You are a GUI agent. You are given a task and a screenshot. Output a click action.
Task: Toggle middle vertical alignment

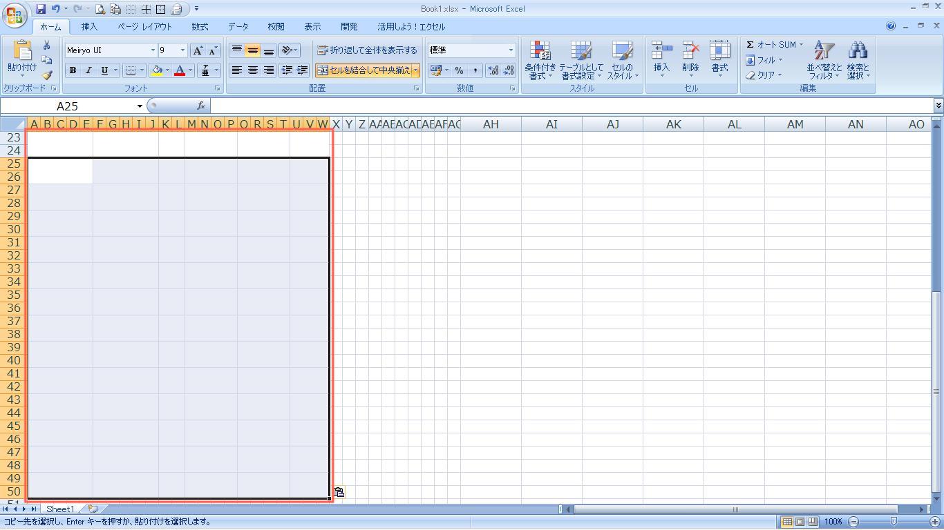(252, 50)
